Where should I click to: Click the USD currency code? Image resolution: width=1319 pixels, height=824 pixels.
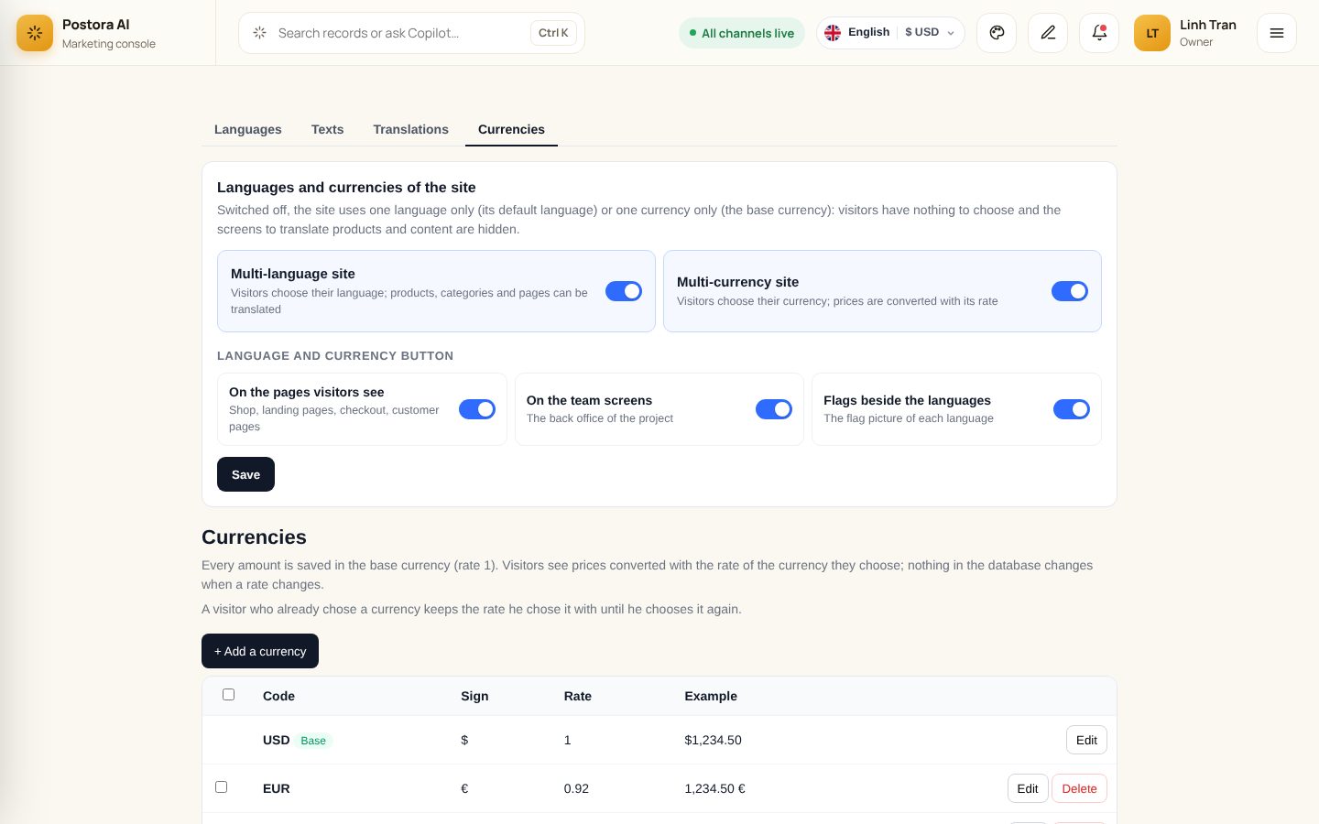tap(277, 740)
